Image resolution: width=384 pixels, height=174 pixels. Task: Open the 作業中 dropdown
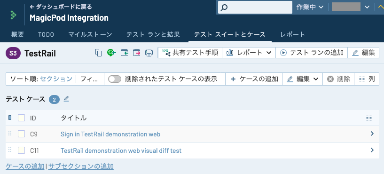click(x=310, y=7)
